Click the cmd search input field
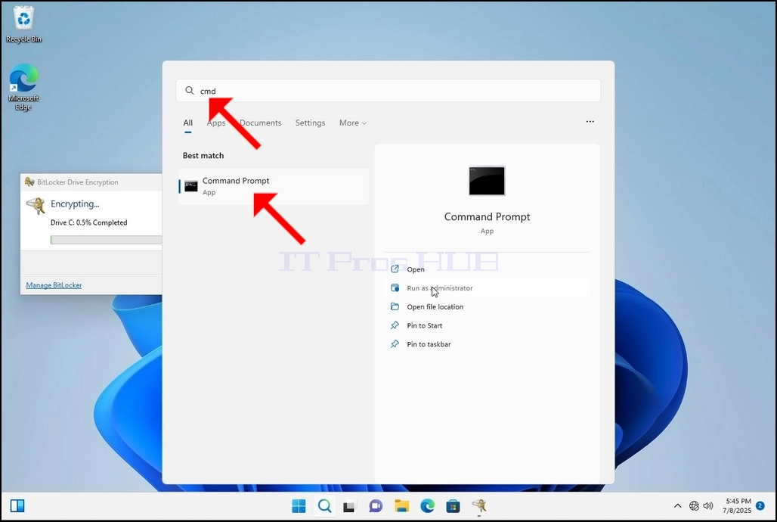This screenshot has width=777, height=522. [x=388, y=91]
